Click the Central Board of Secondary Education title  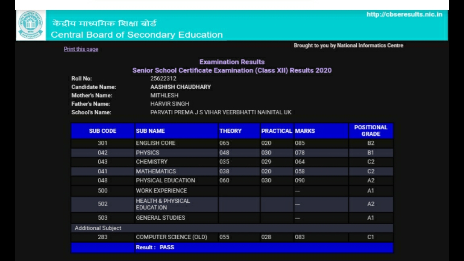click(137, 35)
